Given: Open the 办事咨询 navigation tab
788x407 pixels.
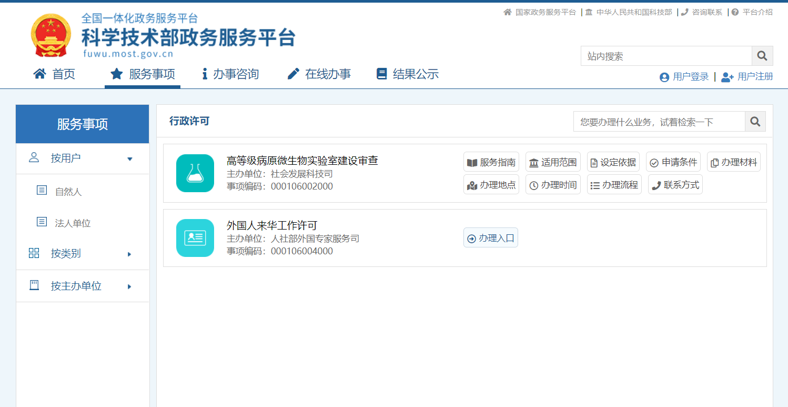Looking at the screenshot, I should point(230,74).
